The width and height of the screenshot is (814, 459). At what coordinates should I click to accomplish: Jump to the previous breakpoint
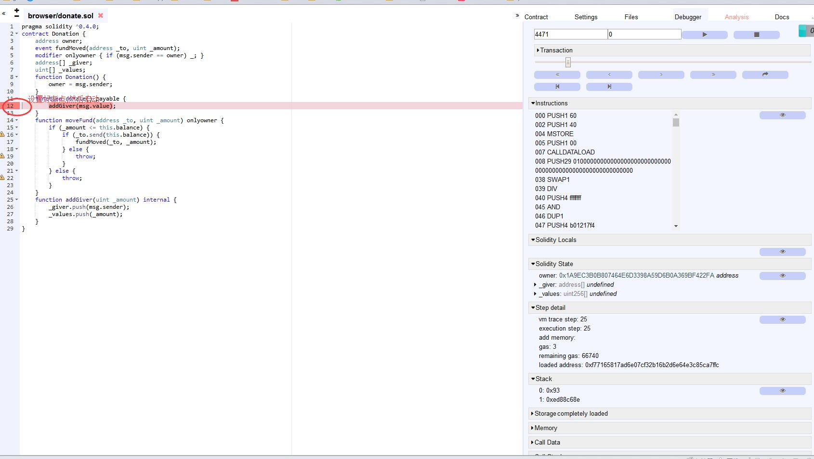557,87
